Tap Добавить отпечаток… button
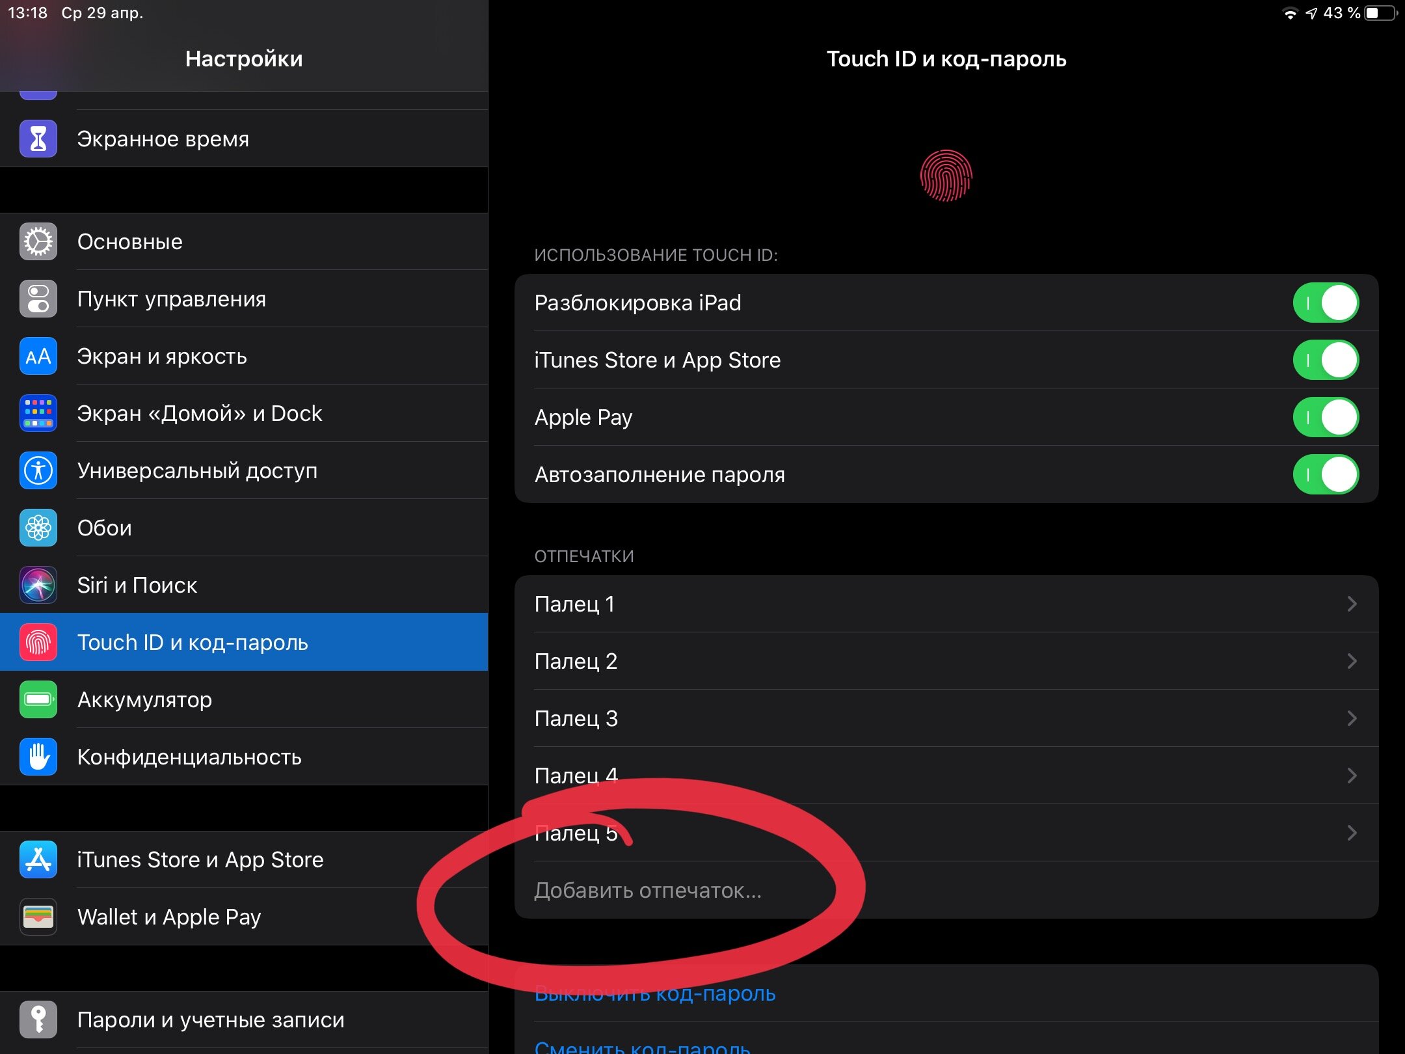 coord(946,891)
